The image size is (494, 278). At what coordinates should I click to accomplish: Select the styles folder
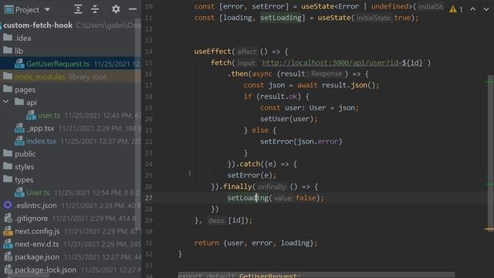(24, 167)
